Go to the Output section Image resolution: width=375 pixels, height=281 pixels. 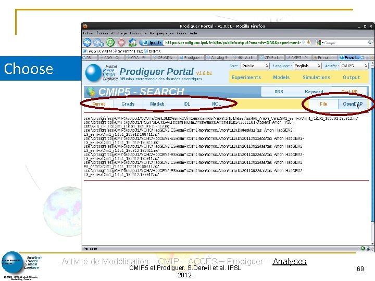[x=352, y=78]
